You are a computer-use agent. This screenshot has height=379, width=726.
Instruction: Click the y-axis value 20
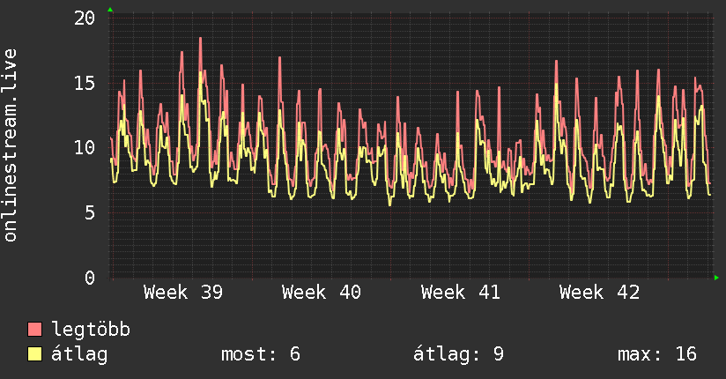point(85,19)
